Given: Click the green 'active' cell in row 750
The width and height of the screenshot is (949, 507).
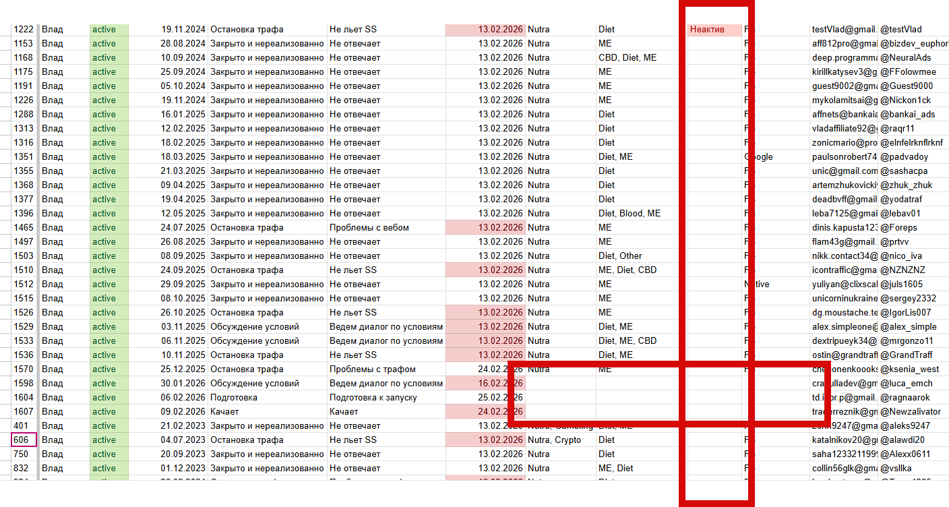Looking at the screenshot, I should pos(109,454).
